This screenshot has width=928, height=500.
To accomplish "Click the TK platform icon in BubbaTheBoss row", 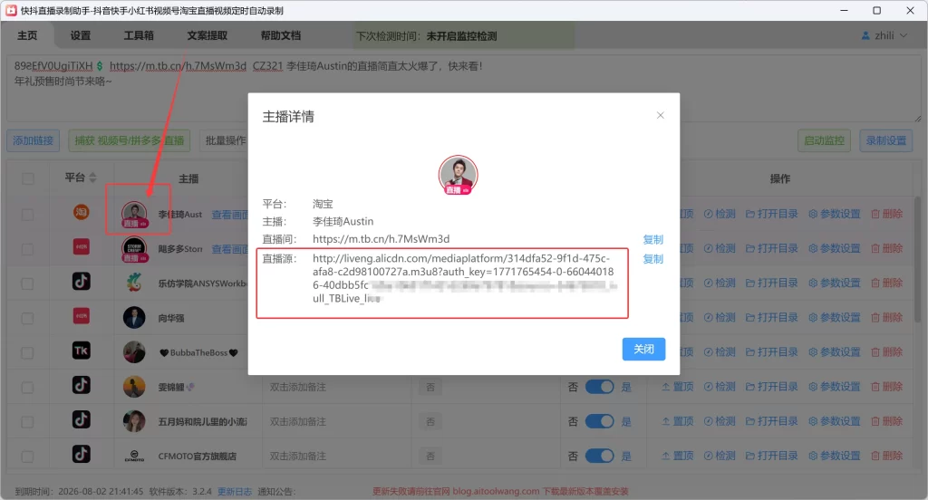I will [81, 351].
